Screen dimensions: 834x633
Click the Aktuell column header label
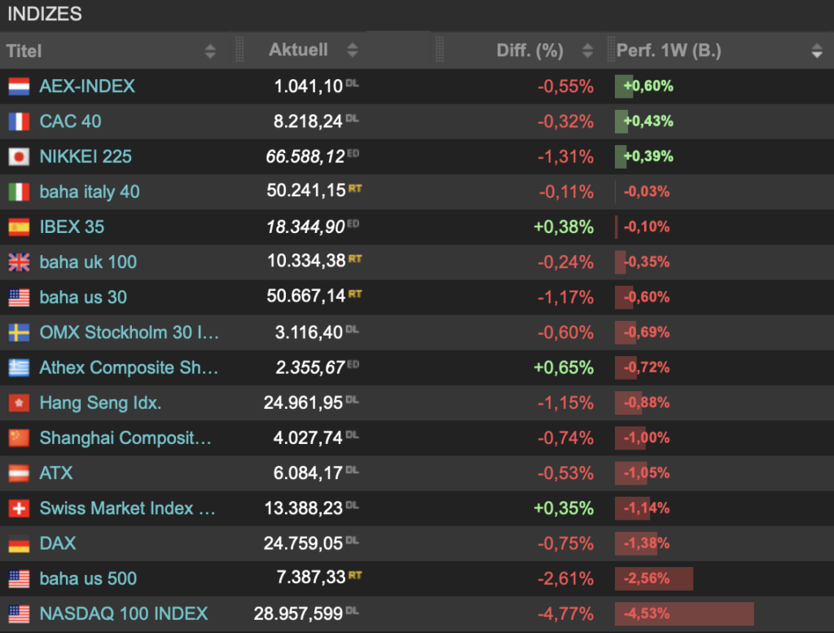(x=298, y=50)
